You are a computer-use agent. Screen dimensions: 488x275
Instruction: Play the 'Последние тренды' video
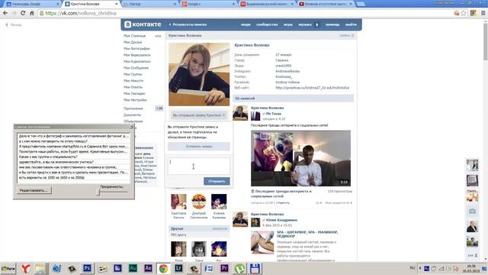[300, 158]
